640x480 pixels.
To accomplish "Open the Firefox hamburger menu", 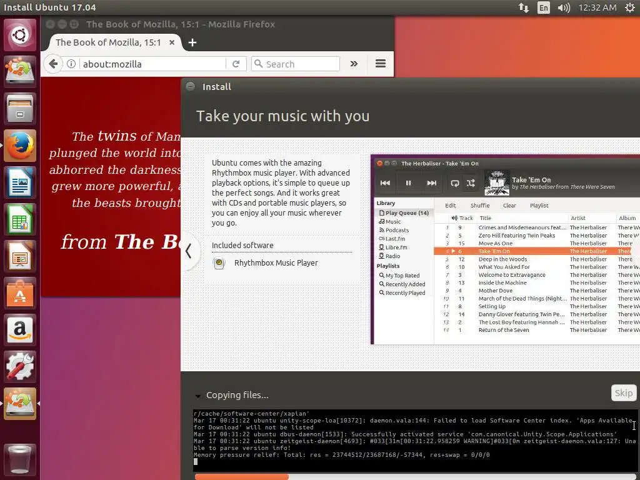I will tap(381, 63).
